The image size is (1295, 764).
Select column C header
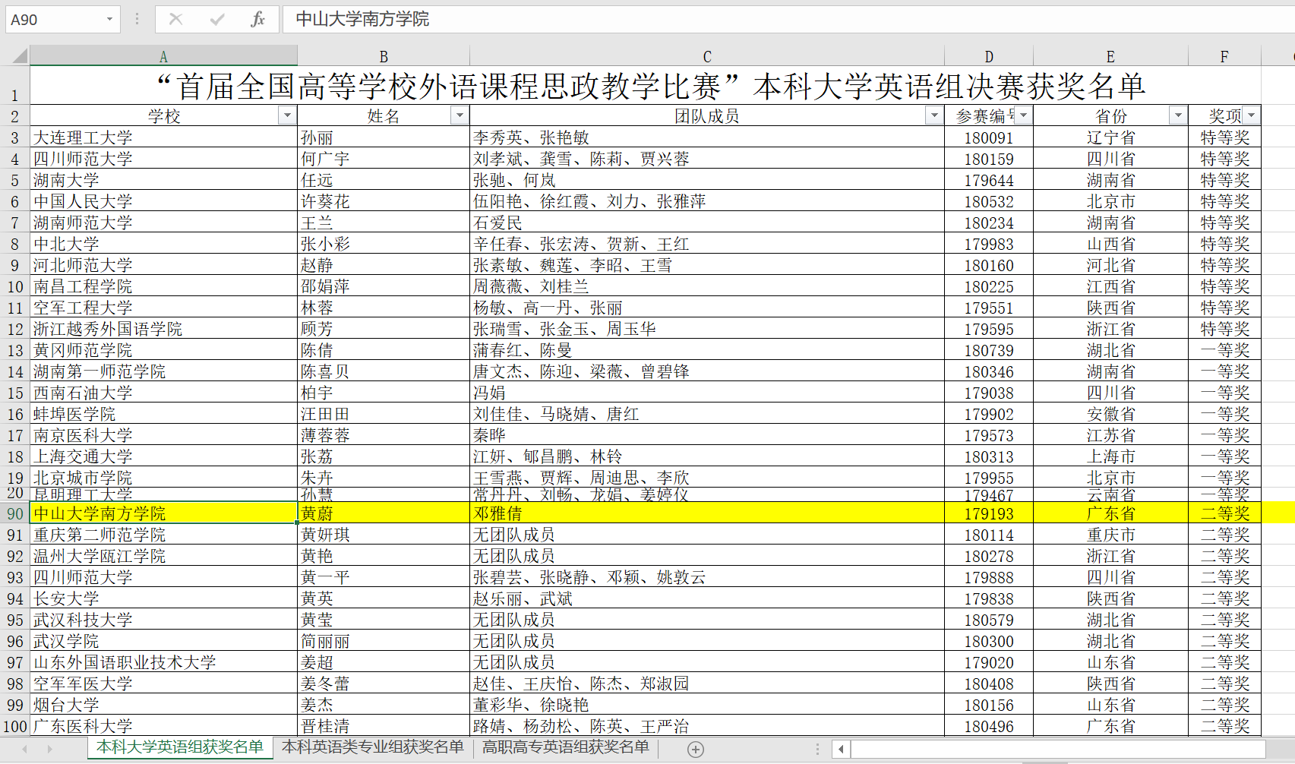(706, 56)
